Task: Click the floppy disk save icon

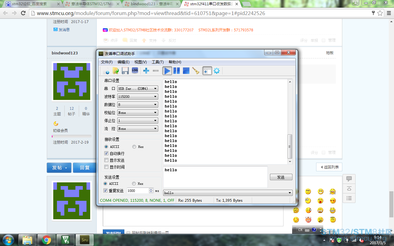Action: pos(125,71)
